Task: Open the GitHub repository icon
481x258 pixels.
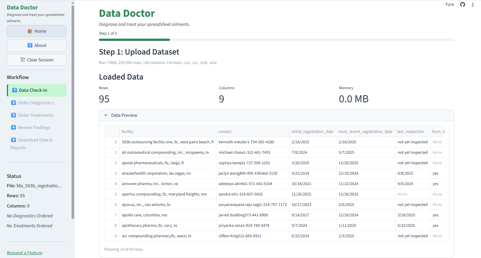Action: (462, 5)
